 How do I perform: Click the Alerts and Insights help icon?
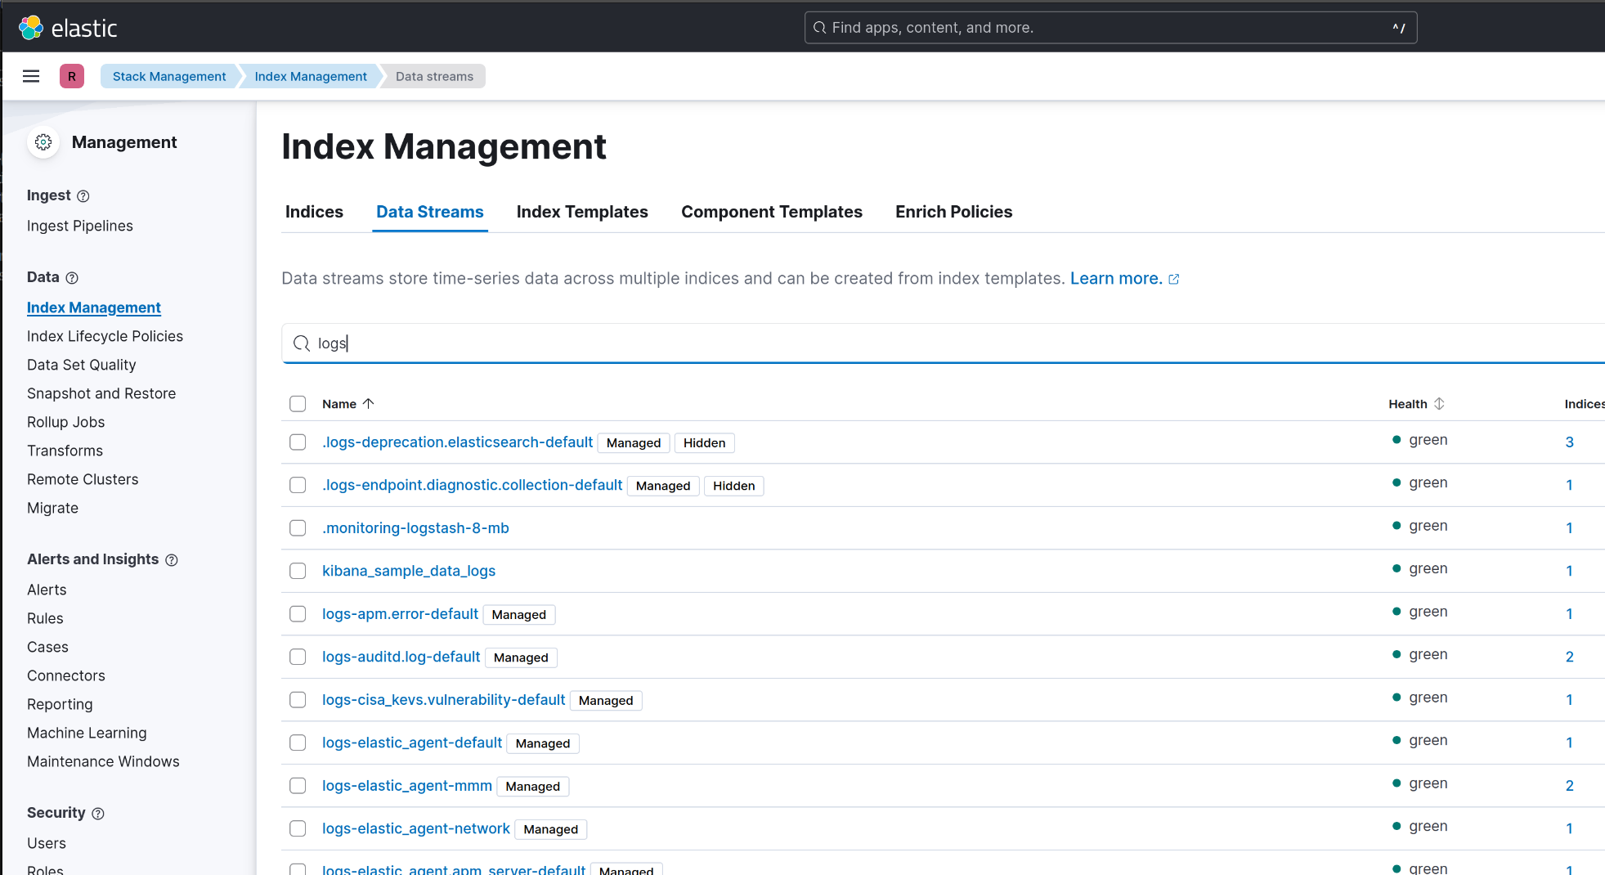click(x=172, y=560)
